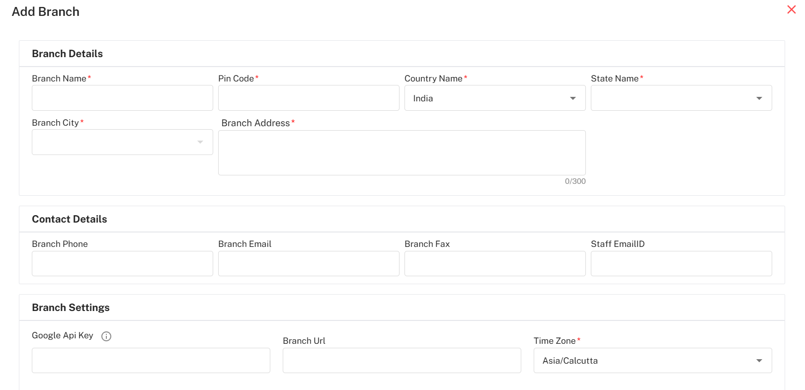Focus the Branch Url field
Viewport: 805px width, 390px height.
pyautogui.click(x=402, y=360)
